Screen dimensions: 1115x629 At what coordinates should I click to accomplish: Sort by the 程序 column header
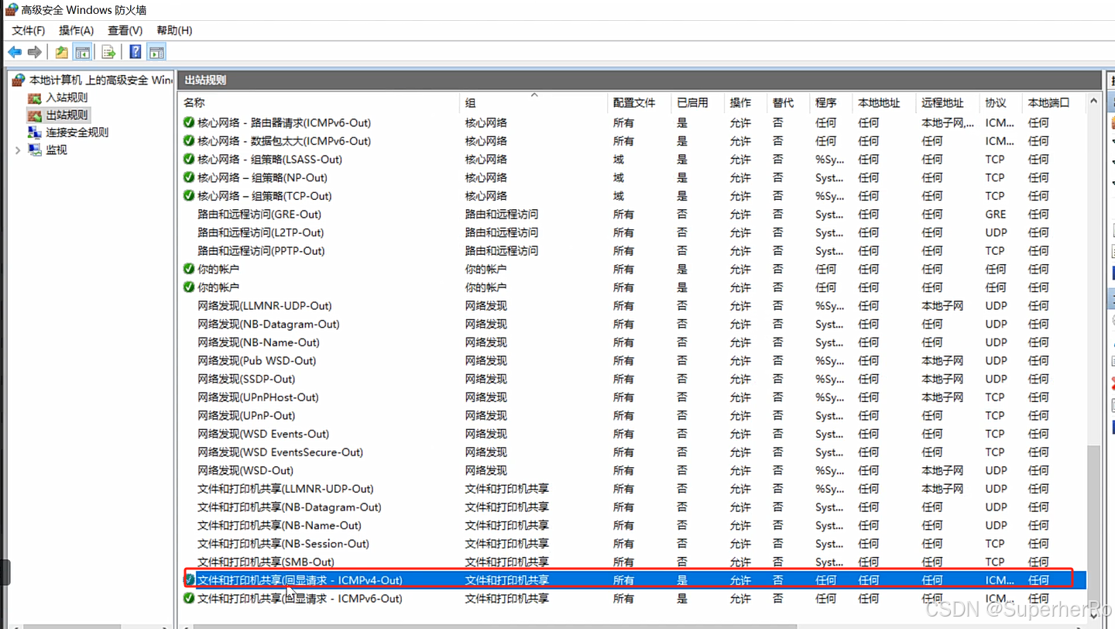pyautogui.click(x=831, y=102)
